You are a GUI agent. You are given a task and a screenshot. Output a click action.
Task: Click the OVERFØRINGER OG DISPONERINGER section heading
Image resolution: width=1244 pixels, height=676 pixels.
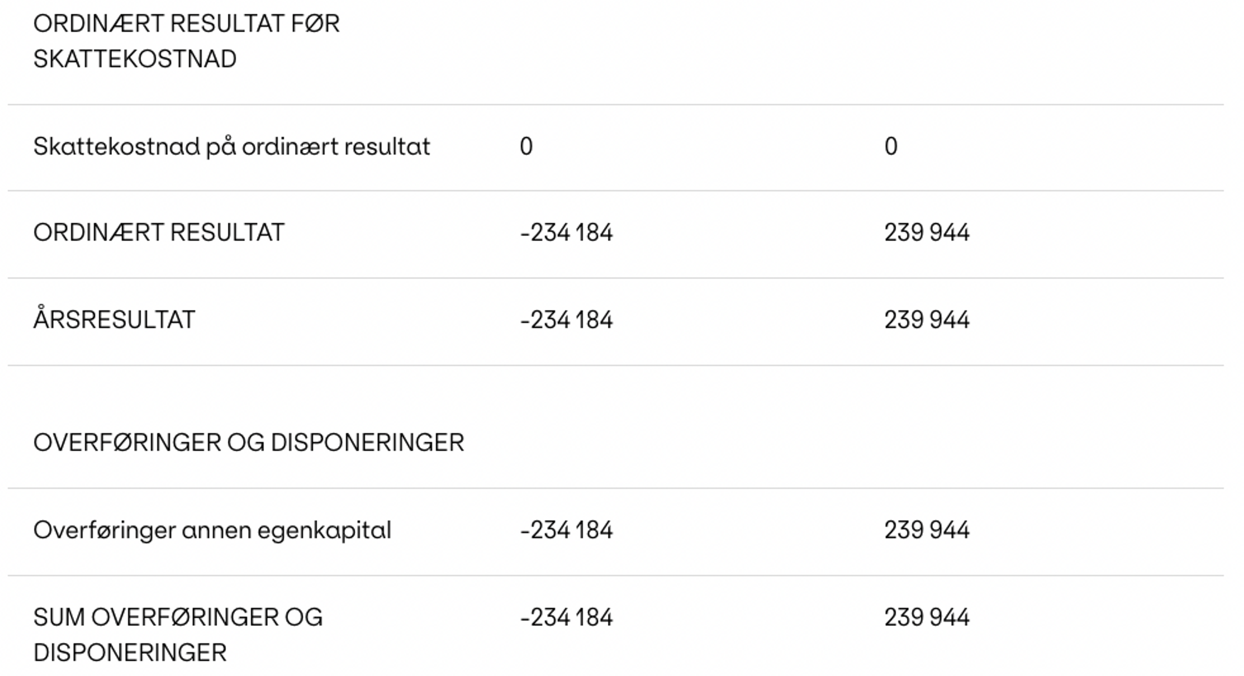pos(249,443)
